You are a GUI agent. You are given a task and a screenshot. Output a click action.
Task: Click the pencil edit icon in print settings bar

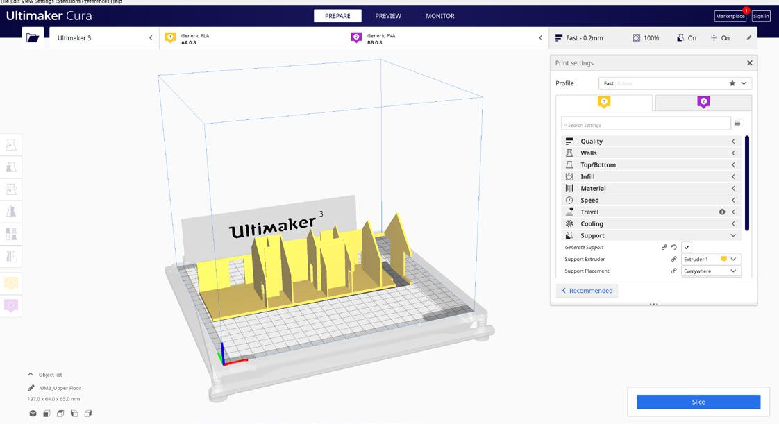(x=748, y=37)
